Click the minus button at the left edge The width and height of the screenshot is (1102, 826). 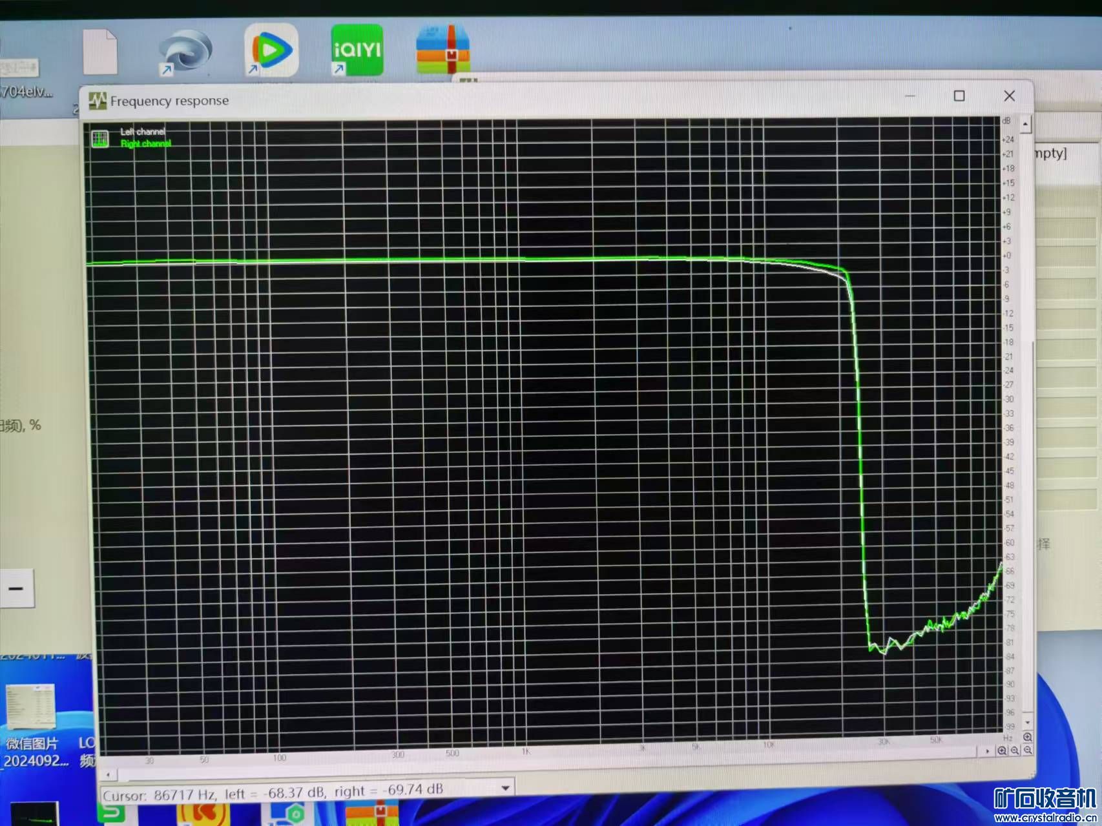tap(16, 588)
